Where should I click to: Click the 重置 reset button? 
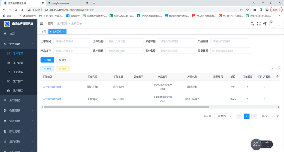point(63,60)
